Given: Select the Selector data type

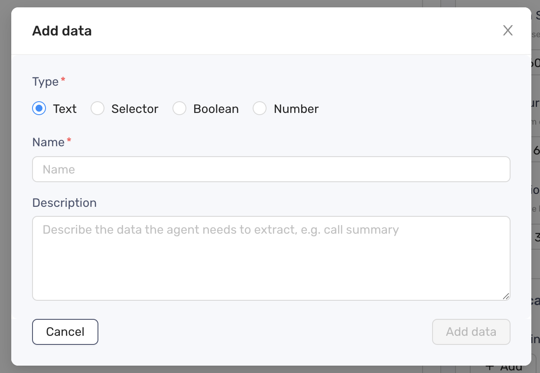Looking at the screenshot, I should click(98, 109).
